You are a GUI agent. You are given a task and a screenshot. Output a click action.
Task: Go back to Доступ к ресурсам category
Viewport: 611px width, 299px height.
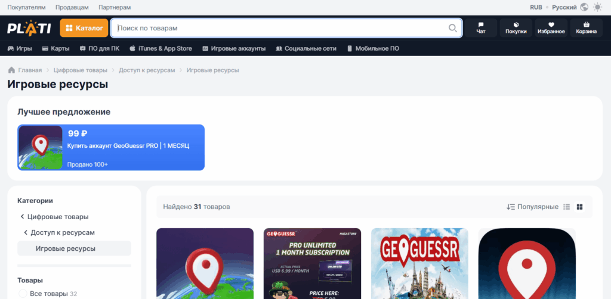point(59,232)
